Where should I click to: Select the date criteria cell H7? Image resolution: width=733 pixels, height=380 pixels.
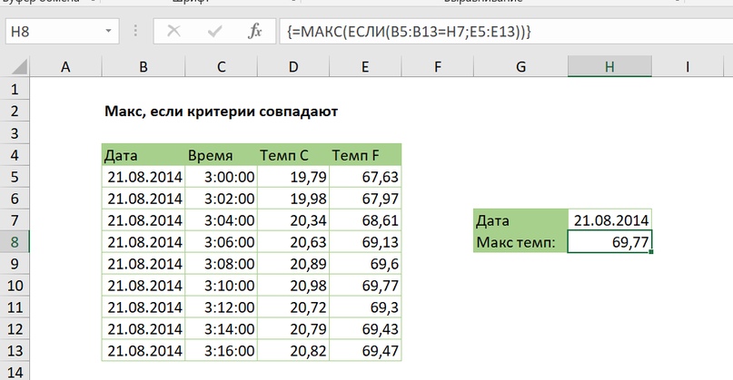609,219
